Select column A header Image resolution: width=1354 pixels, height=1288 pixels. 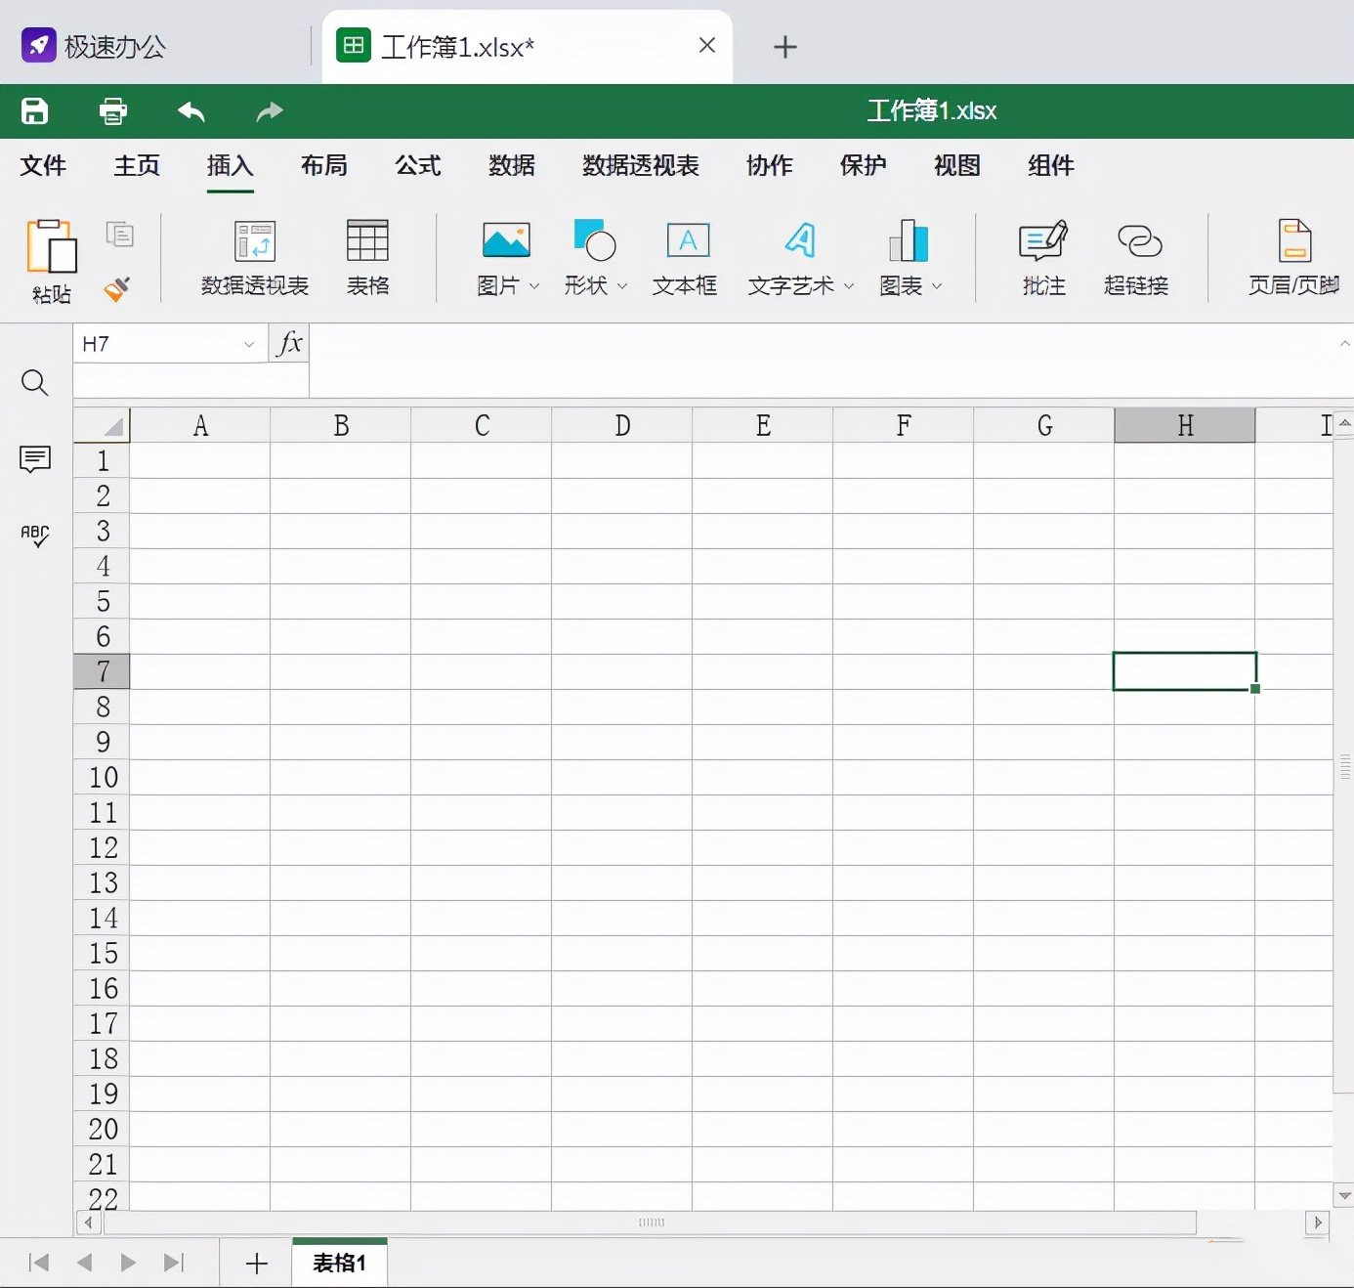200,425
